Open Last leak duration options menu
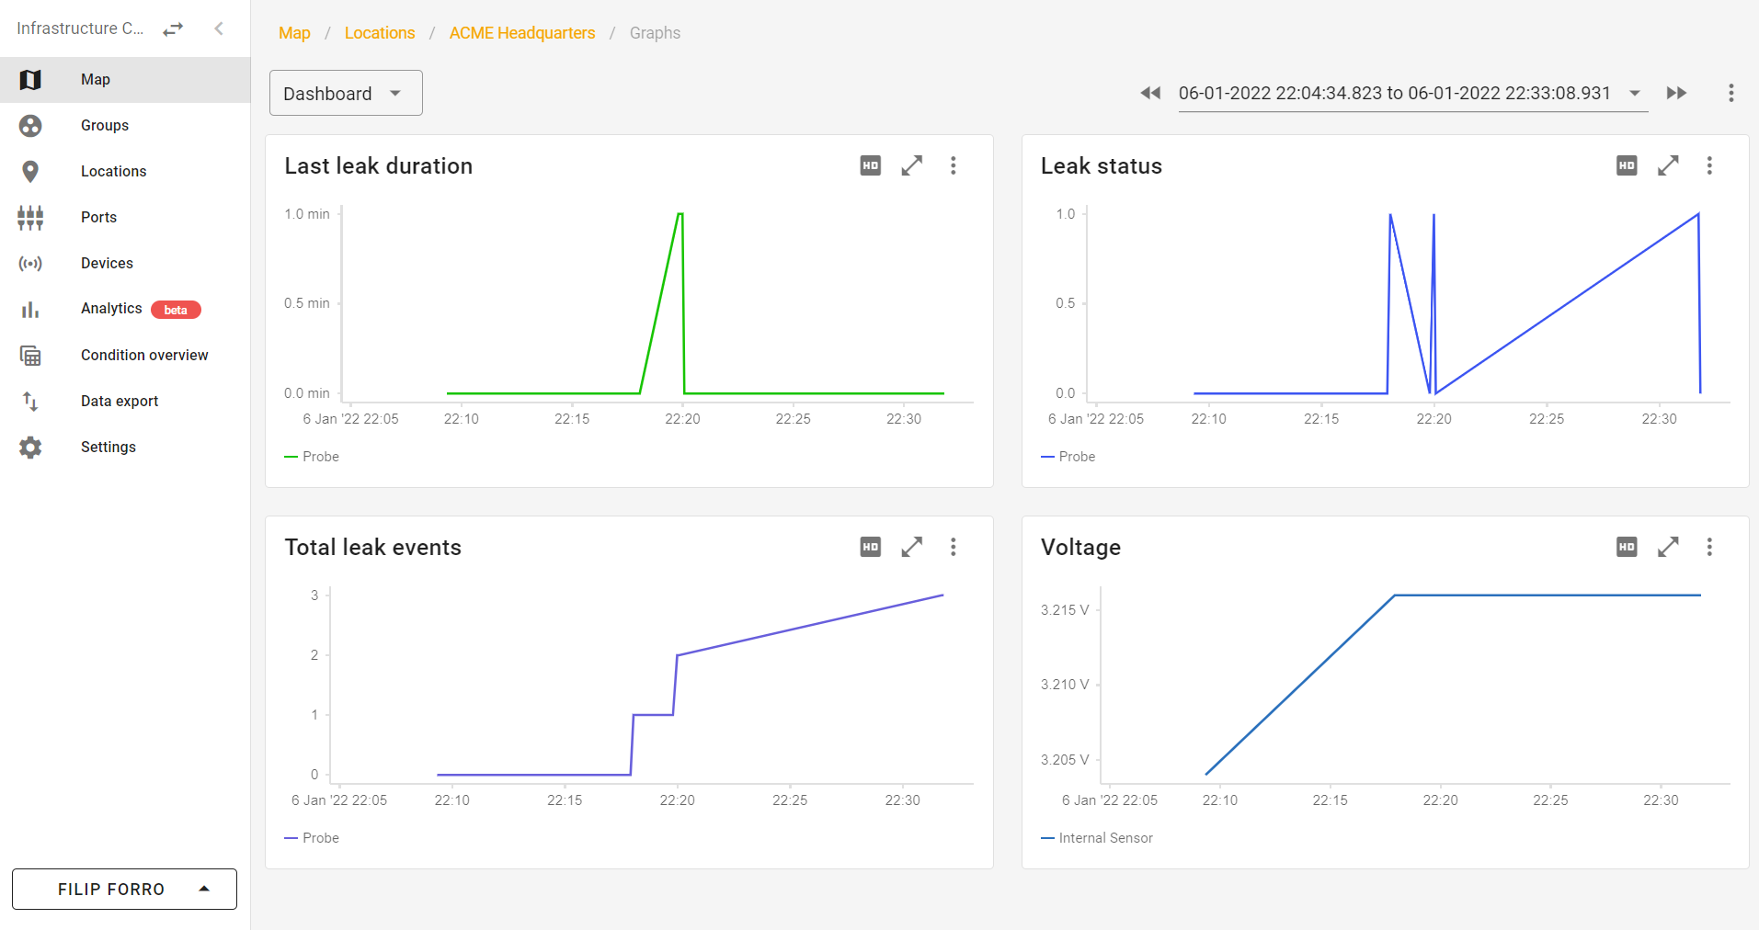 pyautogui.click(x=953, y=165)
